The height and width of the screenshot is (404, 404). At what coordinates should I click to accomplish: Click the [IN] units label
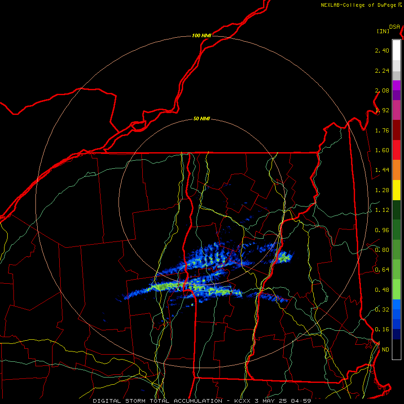click(x=383, y=31)
